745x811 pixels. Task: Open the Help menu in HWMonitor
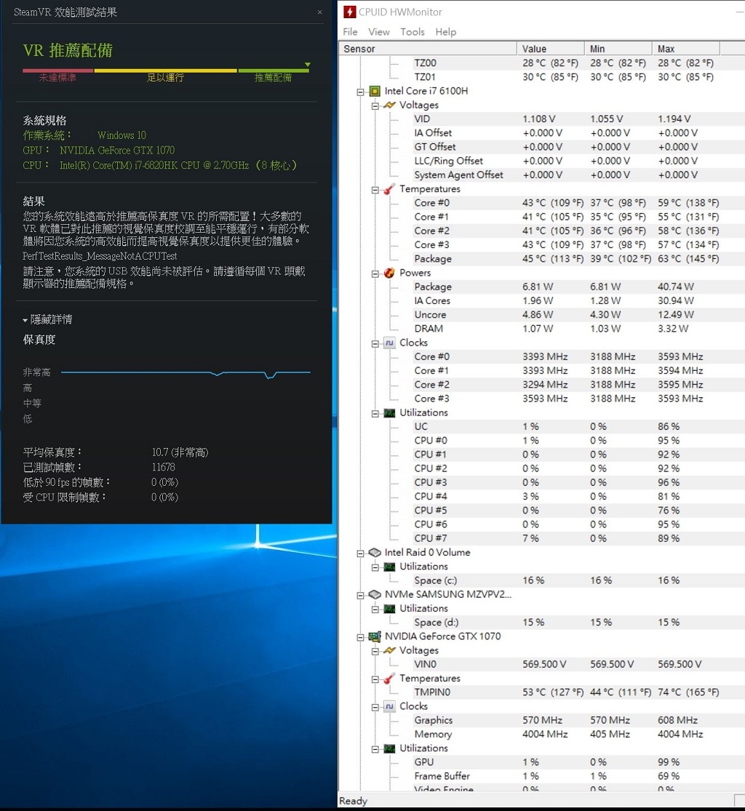[445, 32]
